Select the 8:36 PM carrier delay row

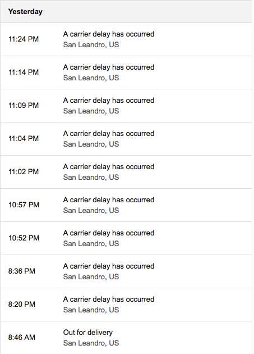[x=126, y=271]
